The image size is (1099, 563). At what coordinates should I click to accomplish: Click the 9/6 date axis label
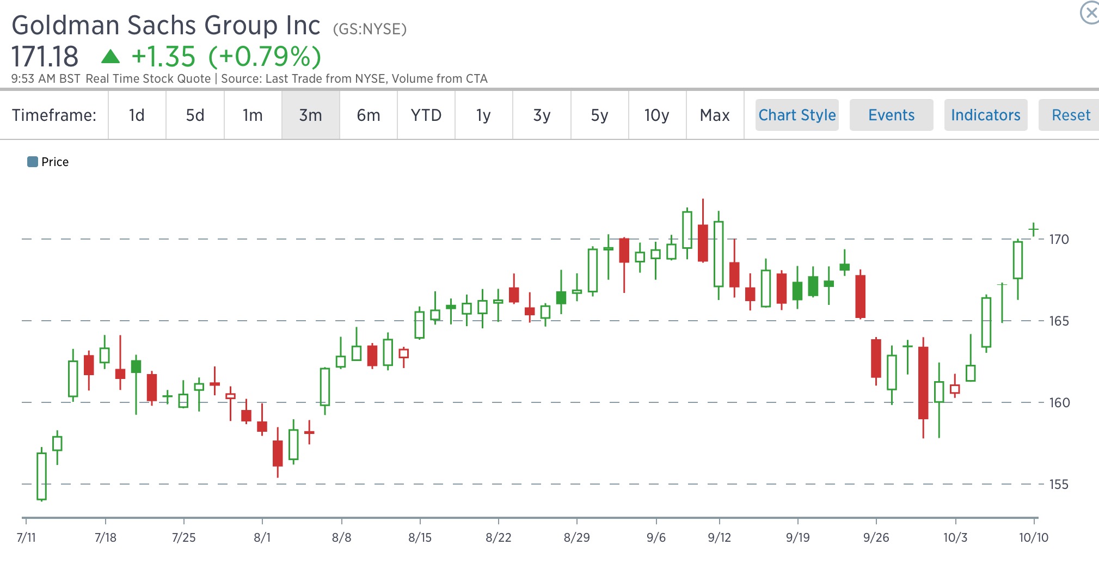click(x=656, y=537)
